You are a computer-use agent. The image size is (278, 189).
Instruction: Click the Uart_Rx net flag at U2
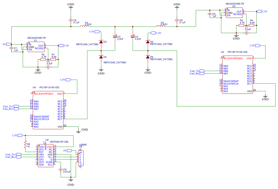pos(202,73)
